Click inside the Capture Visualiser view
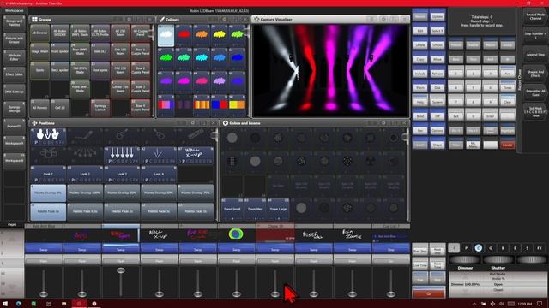 (330, 70)
